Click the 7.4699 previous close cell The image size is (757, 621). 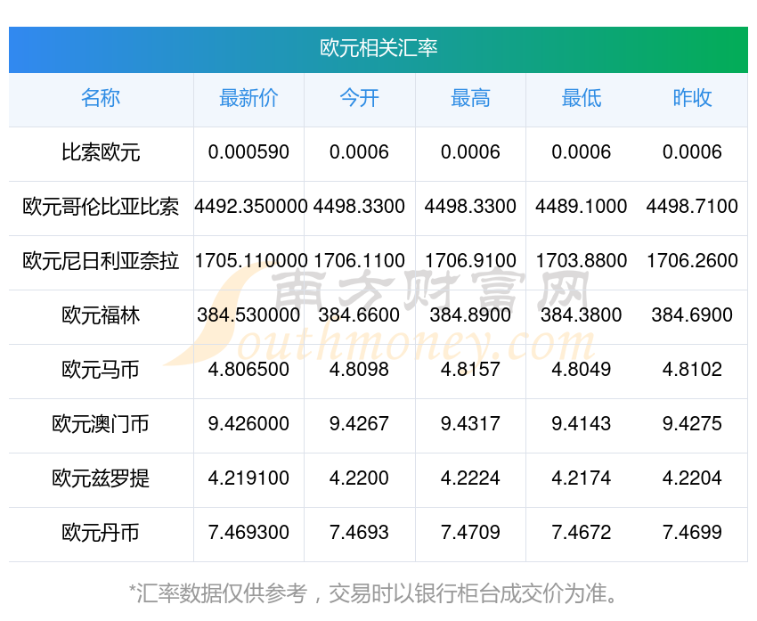point(692,533)
